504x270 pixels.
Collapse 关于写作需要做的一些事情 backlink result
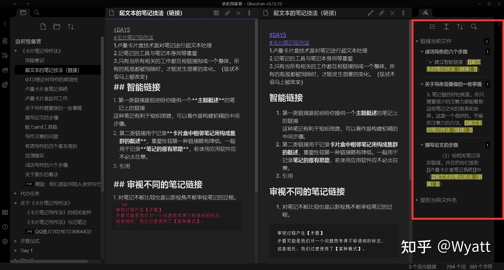(422, 84)
